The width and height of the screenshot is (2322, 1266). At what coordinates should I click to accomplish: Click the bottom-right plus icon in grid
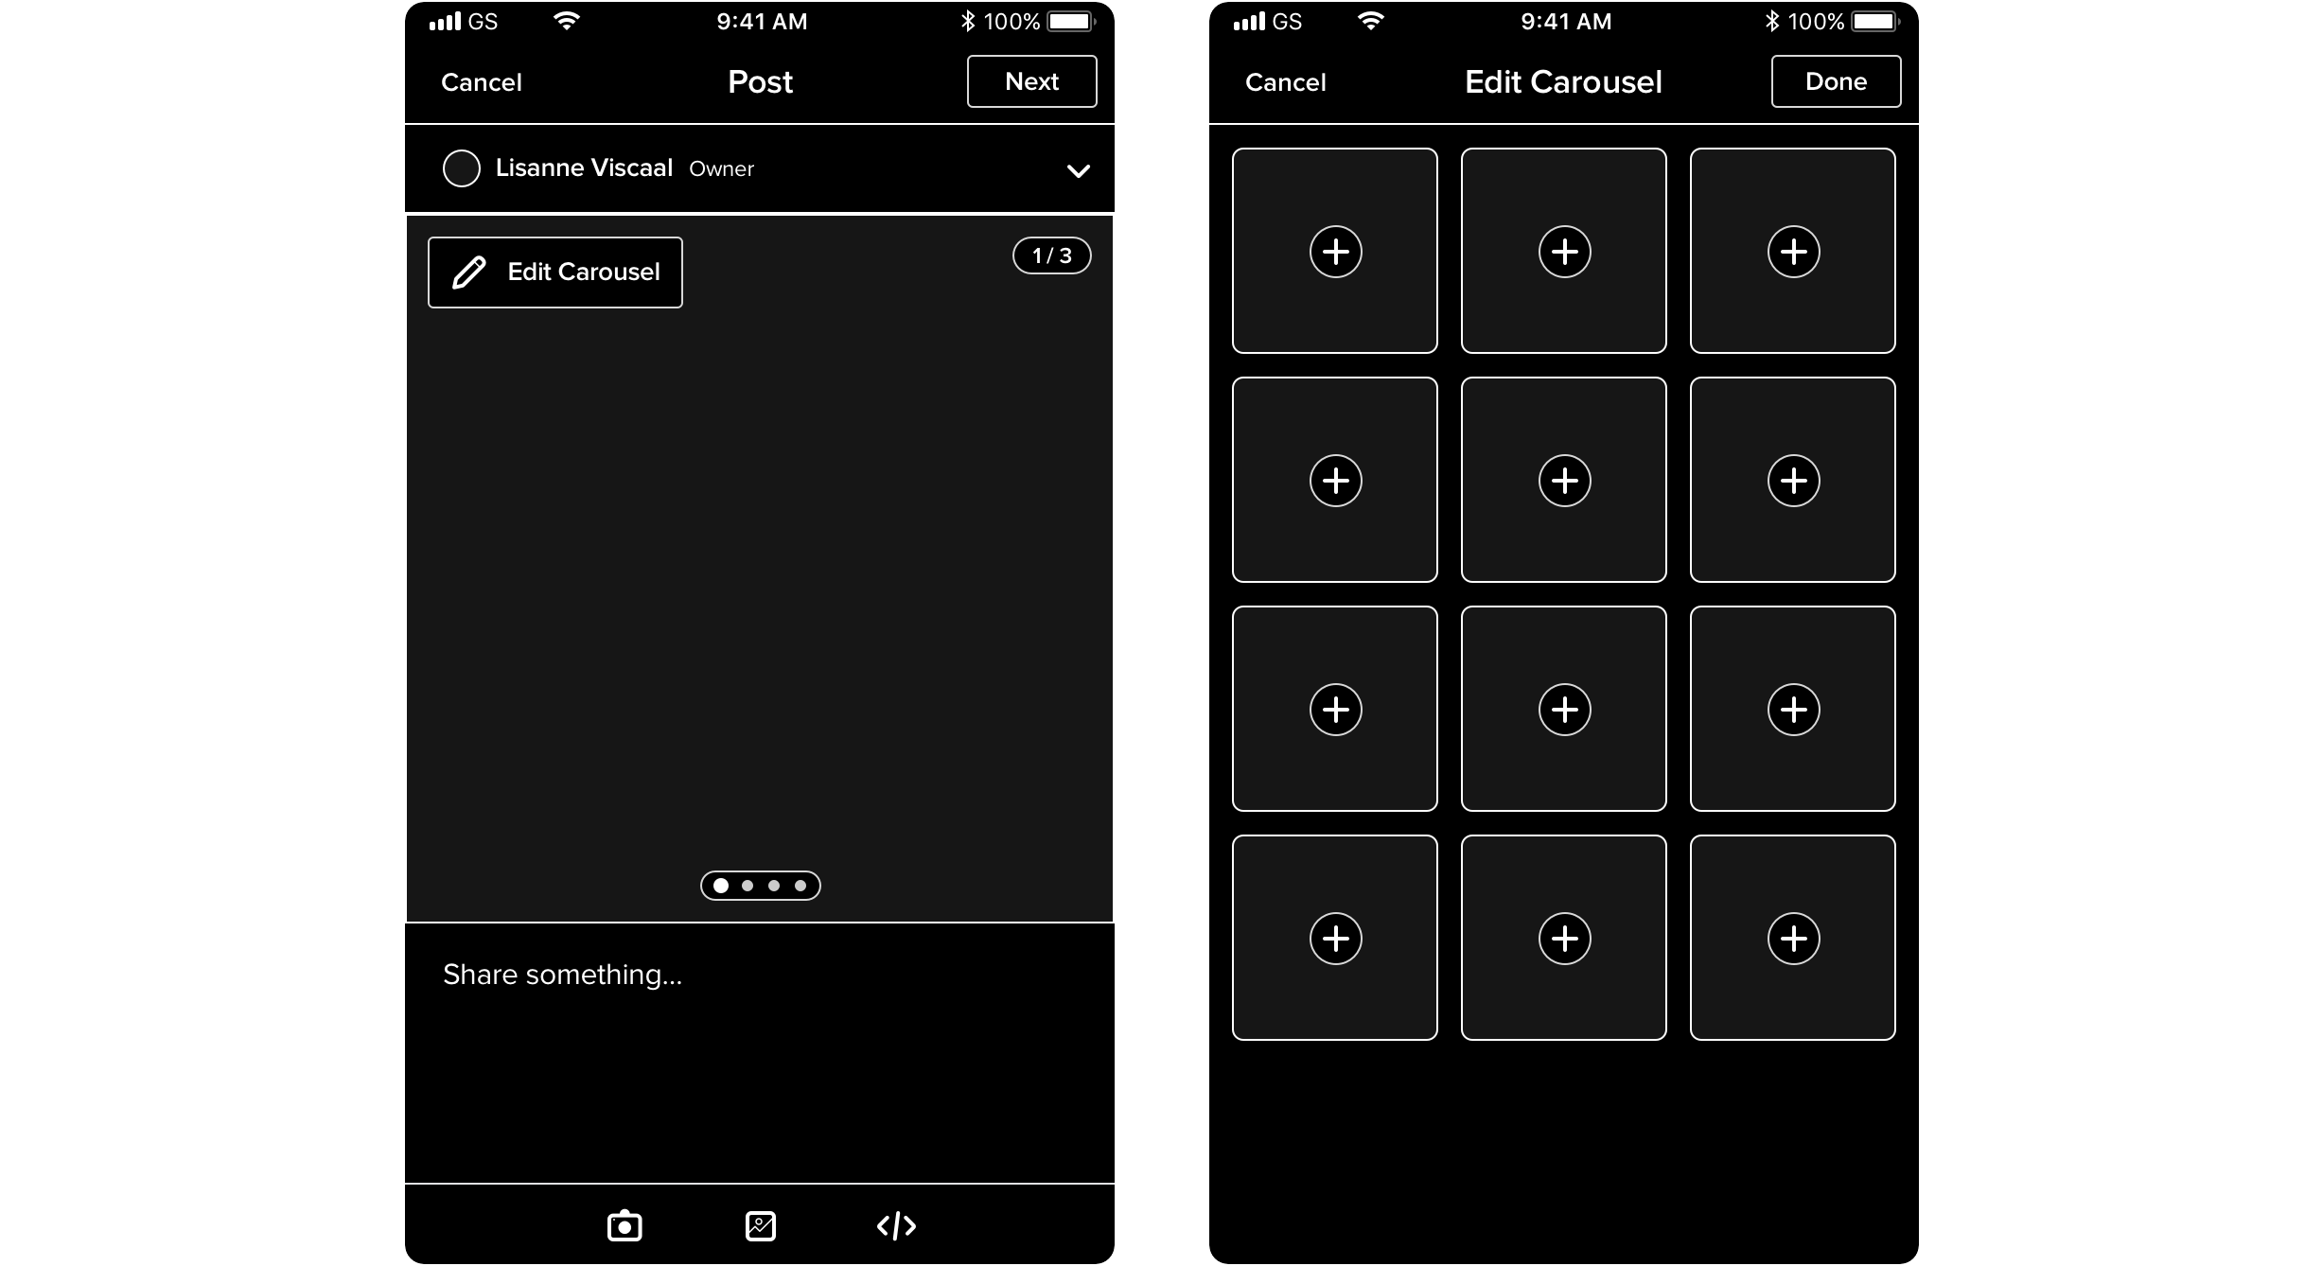1792,939
